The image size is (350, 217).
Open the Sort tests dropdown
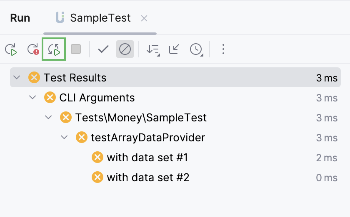pos(152,49)
